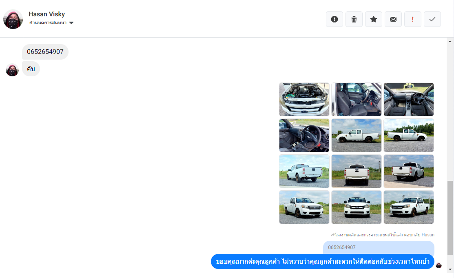Open straight rear view truck photo
The image size is (454, 278).
point(357,171)
